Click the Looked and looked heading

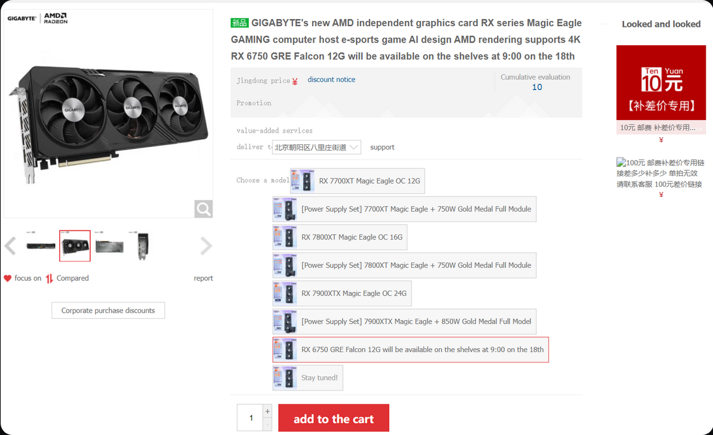tap(661, 24)
